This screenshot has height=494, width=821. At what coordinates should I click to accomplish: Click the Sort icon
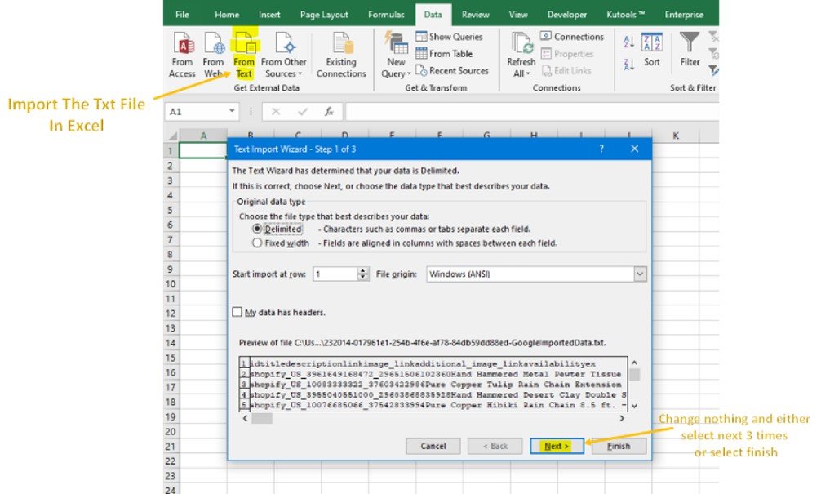coord(652,43)
